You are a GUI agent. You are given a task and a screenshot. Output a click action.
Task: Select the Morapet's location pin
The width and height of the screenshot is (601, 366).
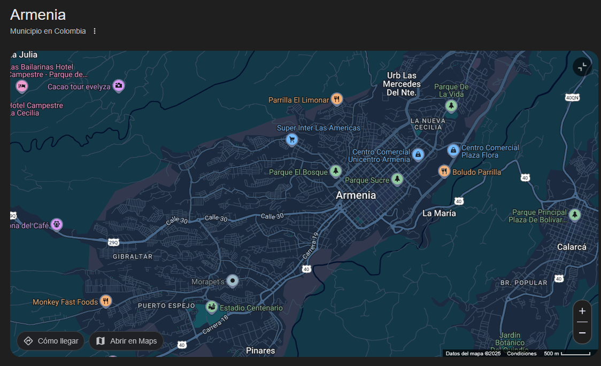(232, 281)
